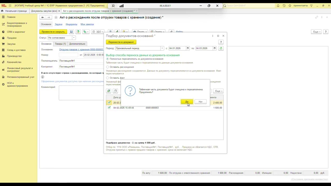Click into the Комментарий text field
331x186 pixels.
pos(81,93)
